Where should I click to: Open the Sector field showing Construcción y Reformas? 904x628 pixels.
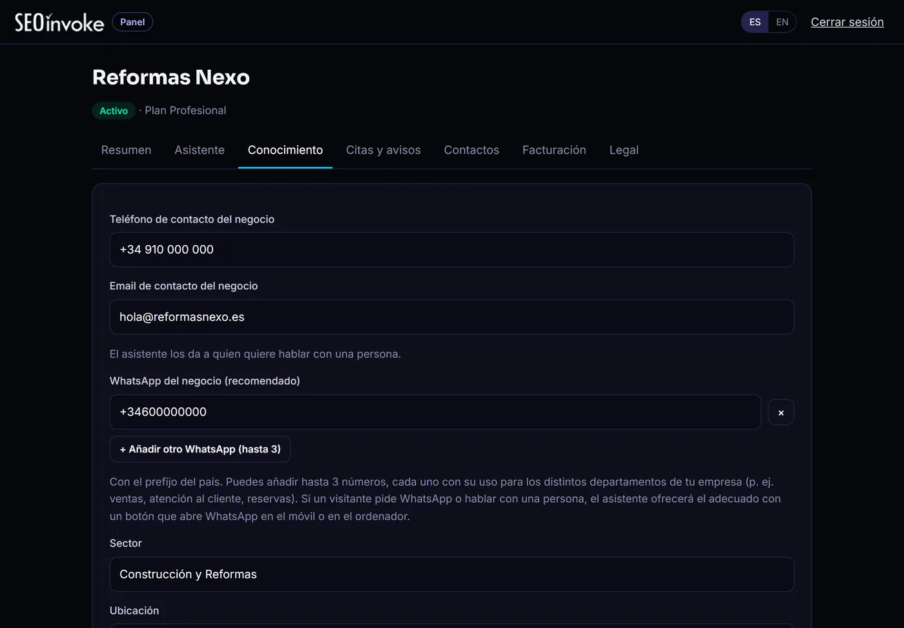click(x=451, y=574)
